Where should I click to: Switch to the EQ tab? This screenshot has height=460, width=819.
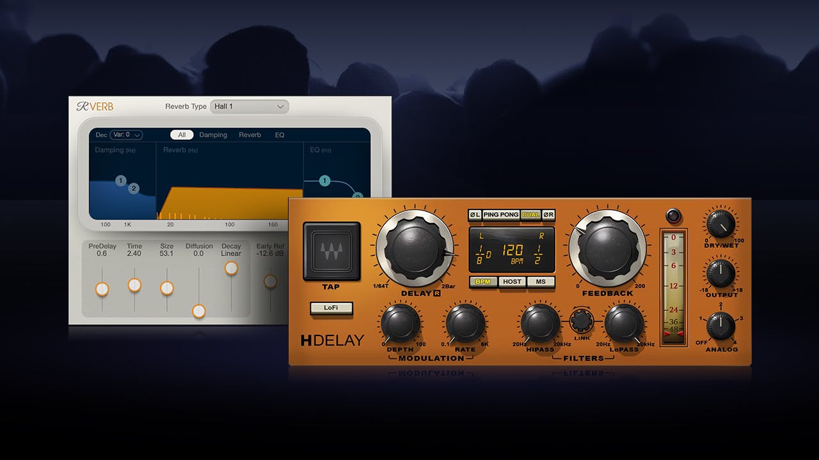tap(280, 135)
